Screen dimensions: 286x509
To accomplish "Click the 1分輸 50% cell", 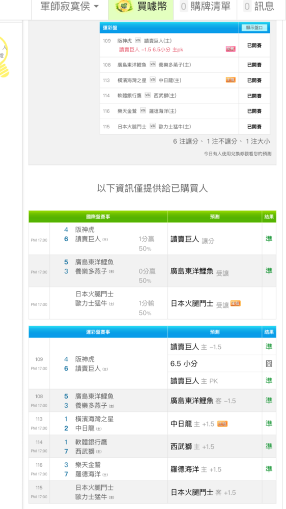I will (x=147, y=308).
